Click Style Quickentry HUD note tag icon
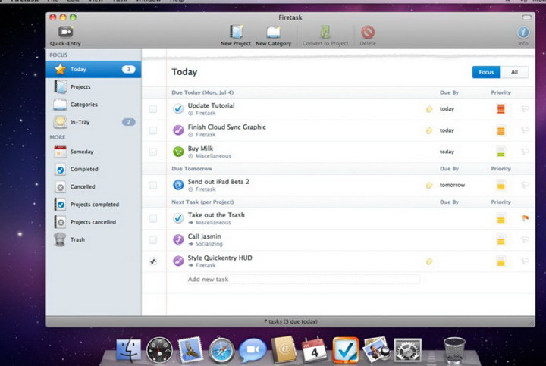The height and width of the screenshot is (366, 546). [429, 261]
